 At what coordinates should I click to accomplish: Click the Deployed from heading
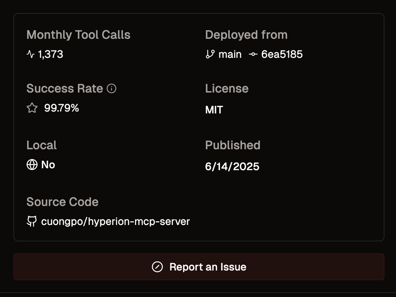tap(246, 35)
